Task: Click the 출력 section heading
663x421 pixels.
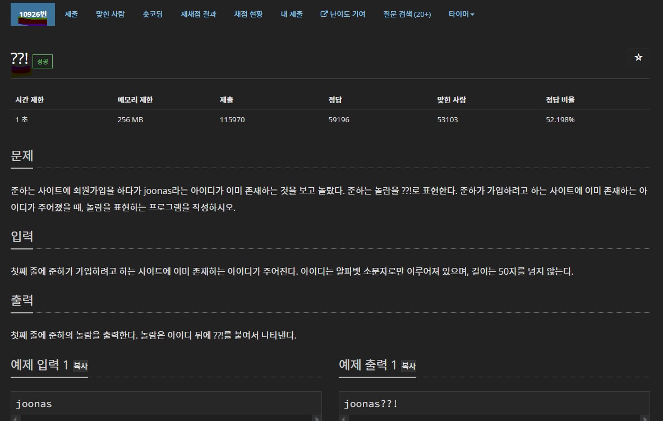Action: [22, 300]
